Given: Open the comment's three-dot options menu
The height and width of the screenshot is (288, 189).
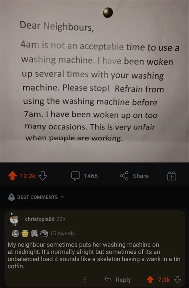Looking at the screenshot, I should click(85, 280).
